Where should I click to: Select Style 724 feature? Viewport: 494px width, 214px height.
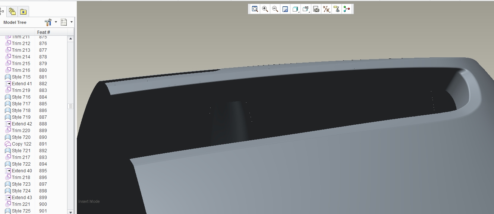click(21, 191)
